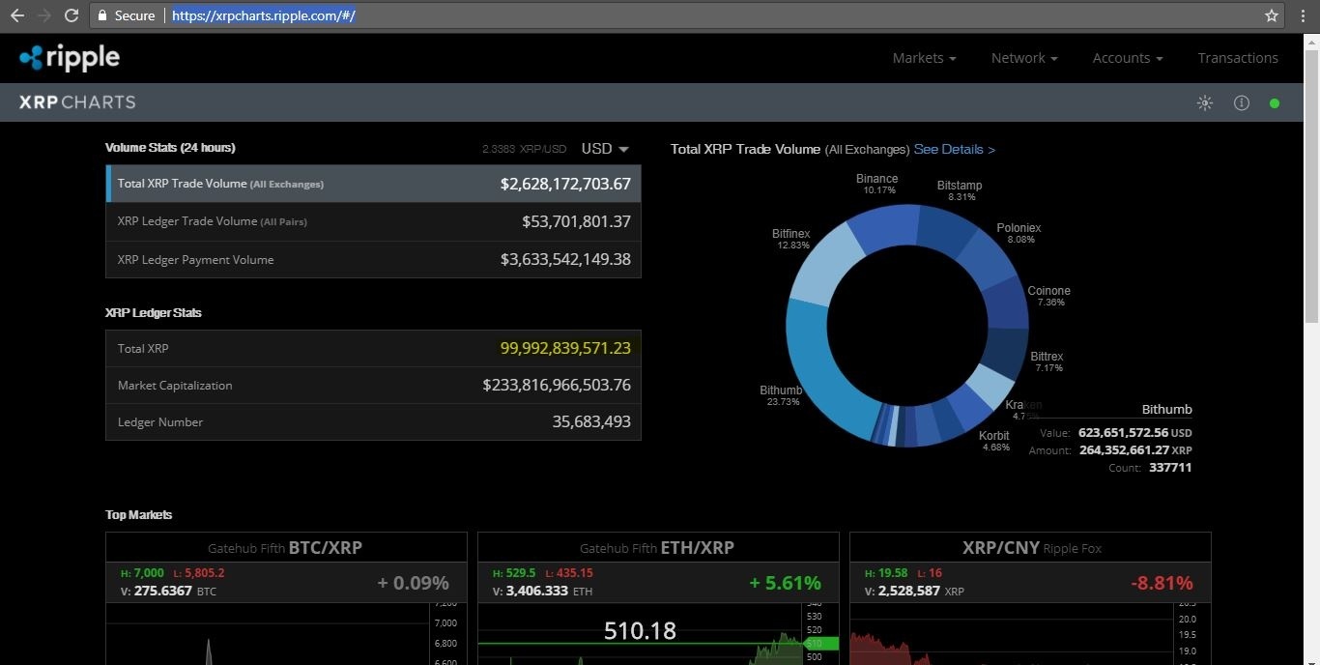Open the USD currency dropdown

tap(605, 149)
